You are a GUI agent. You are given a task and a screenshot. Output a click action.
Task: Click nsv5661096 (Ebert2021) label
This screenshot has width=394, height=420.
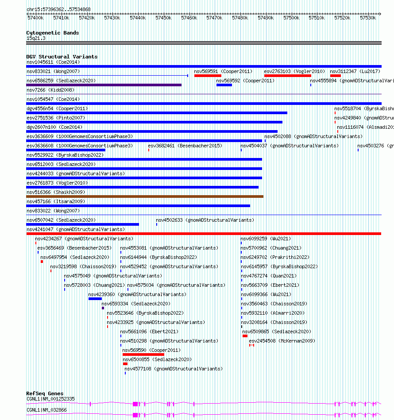click(149, 331)
